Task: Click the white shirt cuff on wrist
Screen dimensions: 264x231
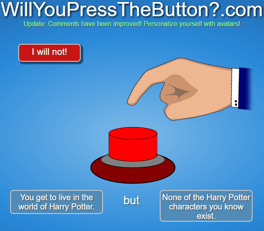Action: [x=235, y=88]
